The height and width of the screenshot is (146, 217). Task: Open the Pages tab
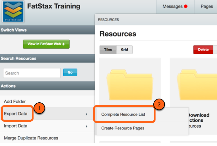click(207, 7)
